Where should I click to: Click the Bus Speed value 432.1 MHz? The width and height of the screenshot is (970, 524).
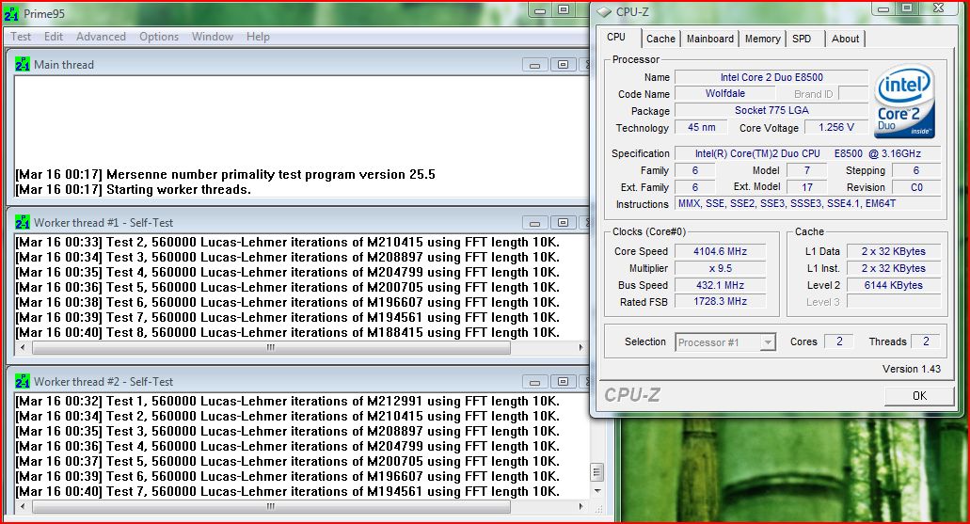point(720,285)
